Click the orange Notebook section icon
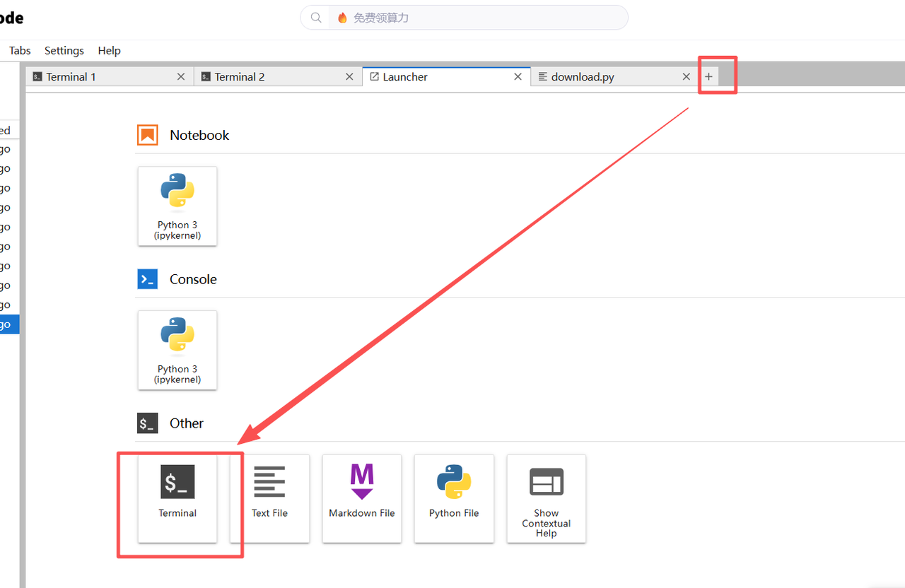905x588 pixels. pos(148,135)
